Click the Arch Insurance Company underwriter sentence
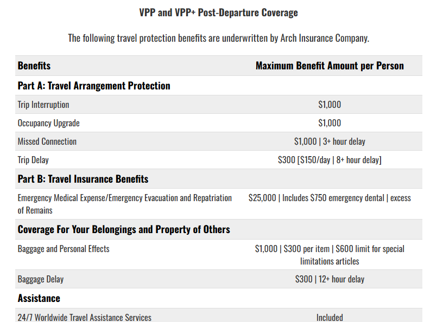Viewport: 424px width, 322px height. pos(218,38)
